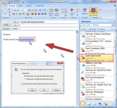Set high importance with the red exclamation
Viewport: 117px width, 108px height.
tap(77, 12)
